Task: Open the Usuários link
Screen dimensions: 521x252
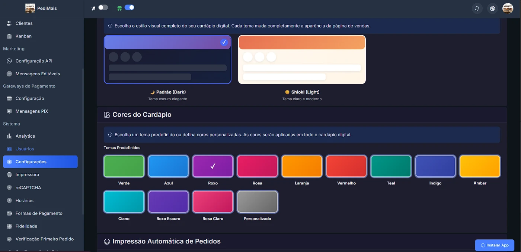Action: (25, 149)
